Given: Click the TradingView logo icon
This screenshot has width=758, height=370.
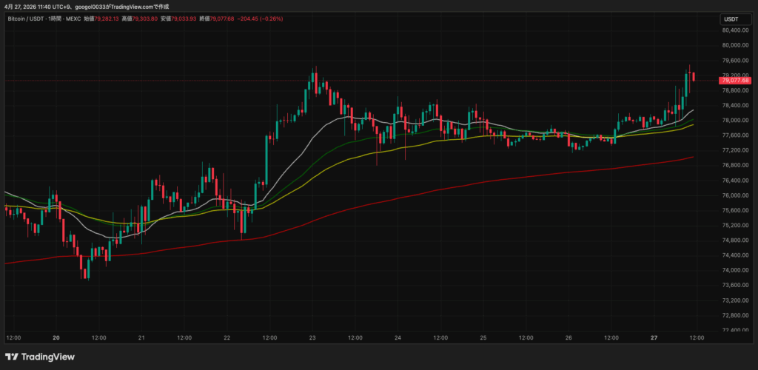Looking at the screenshot, I should 12,357.
